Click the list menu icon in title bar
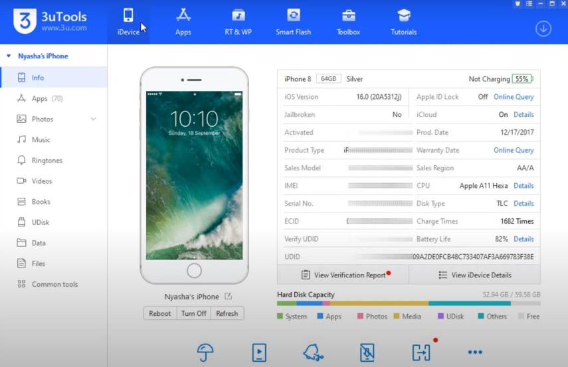The image size is (568, 367). (529, 3)
